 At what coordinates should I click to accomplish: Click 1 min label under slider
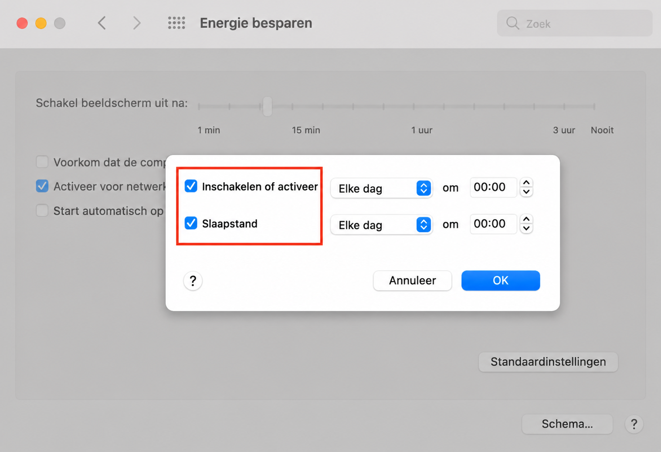(x=209, y=130)
